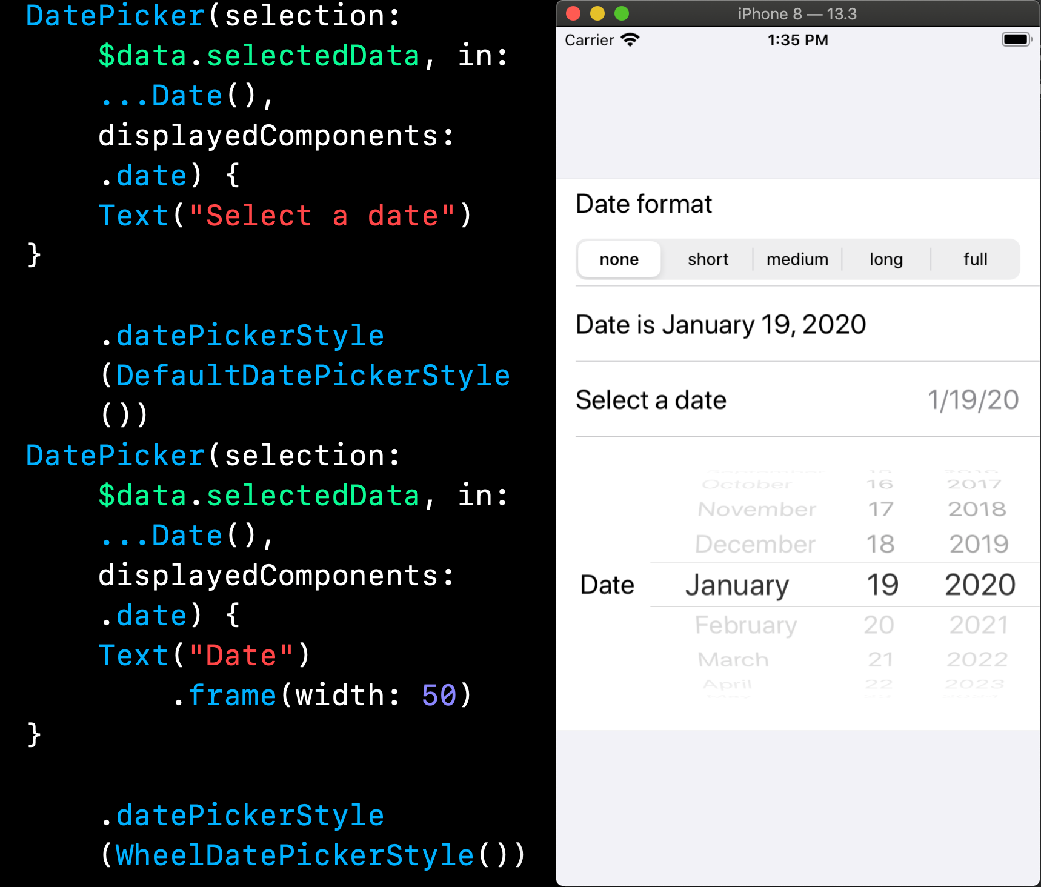This screenshot has height=887, width=1041.
Task: Open the compact picker showing 1/19/20
Action: (x=973, y=399)
